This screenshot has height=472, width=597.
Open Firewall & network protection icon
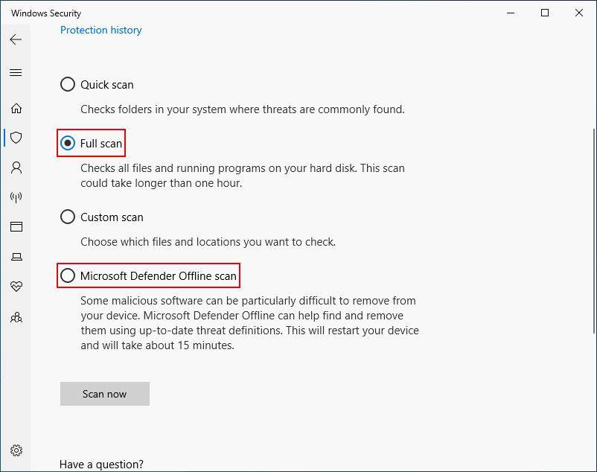pos(16,197)
